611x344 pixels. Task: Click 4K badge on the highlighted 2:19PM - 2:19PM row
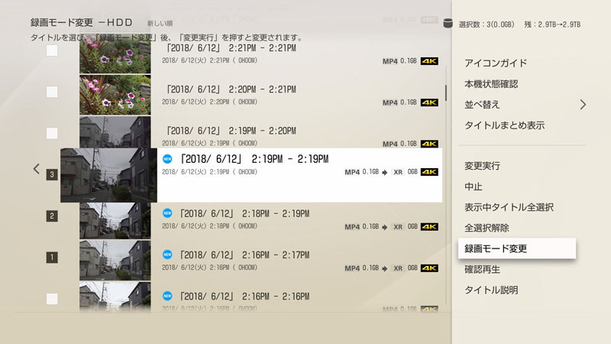pyautogui.click(x=429, y=172)
